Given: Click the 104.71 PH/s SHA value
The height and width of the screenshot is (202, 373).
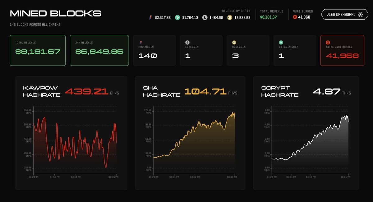Looking at the screenshot, I should pos(211,92).
